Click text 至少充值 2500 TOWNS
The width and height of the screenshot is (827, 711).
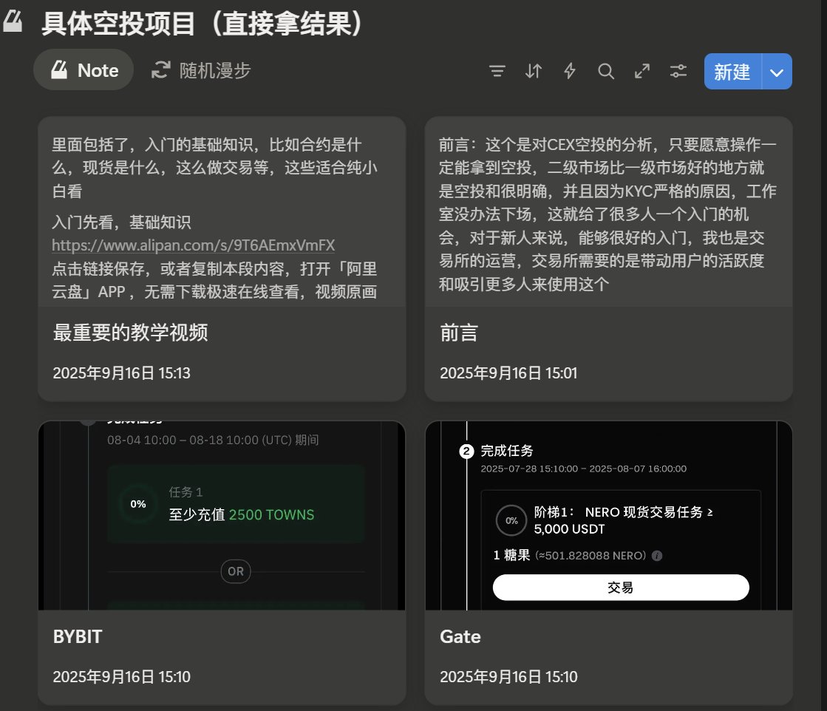click(242, 515)
